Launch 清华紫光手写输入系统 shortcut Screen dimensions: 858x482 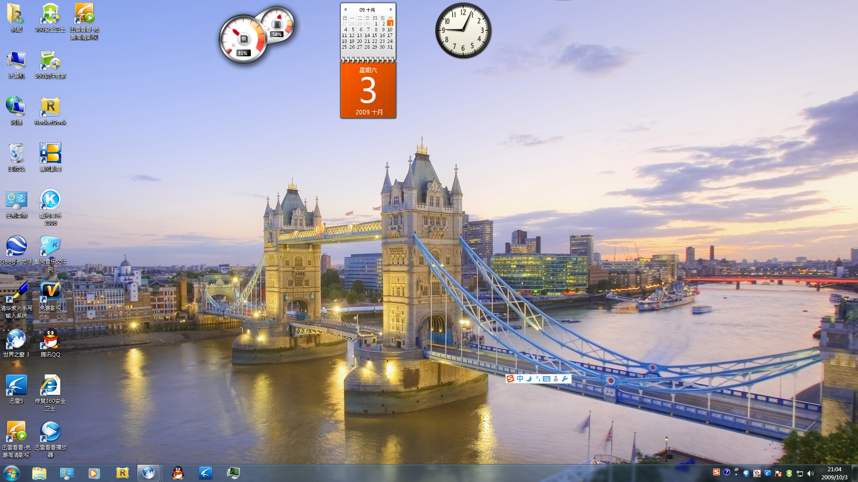tap(16, 301)
